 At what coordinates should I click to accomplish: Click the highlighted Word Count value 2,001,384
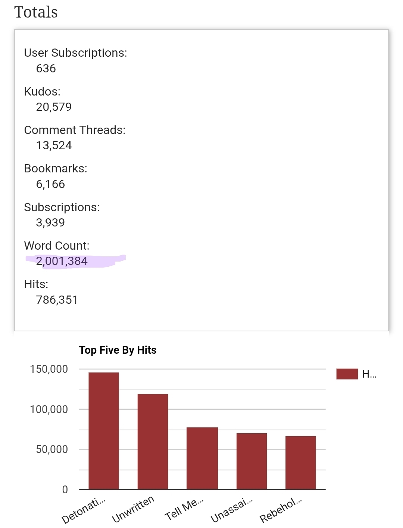pyautogui.click(x=62, y=261)
